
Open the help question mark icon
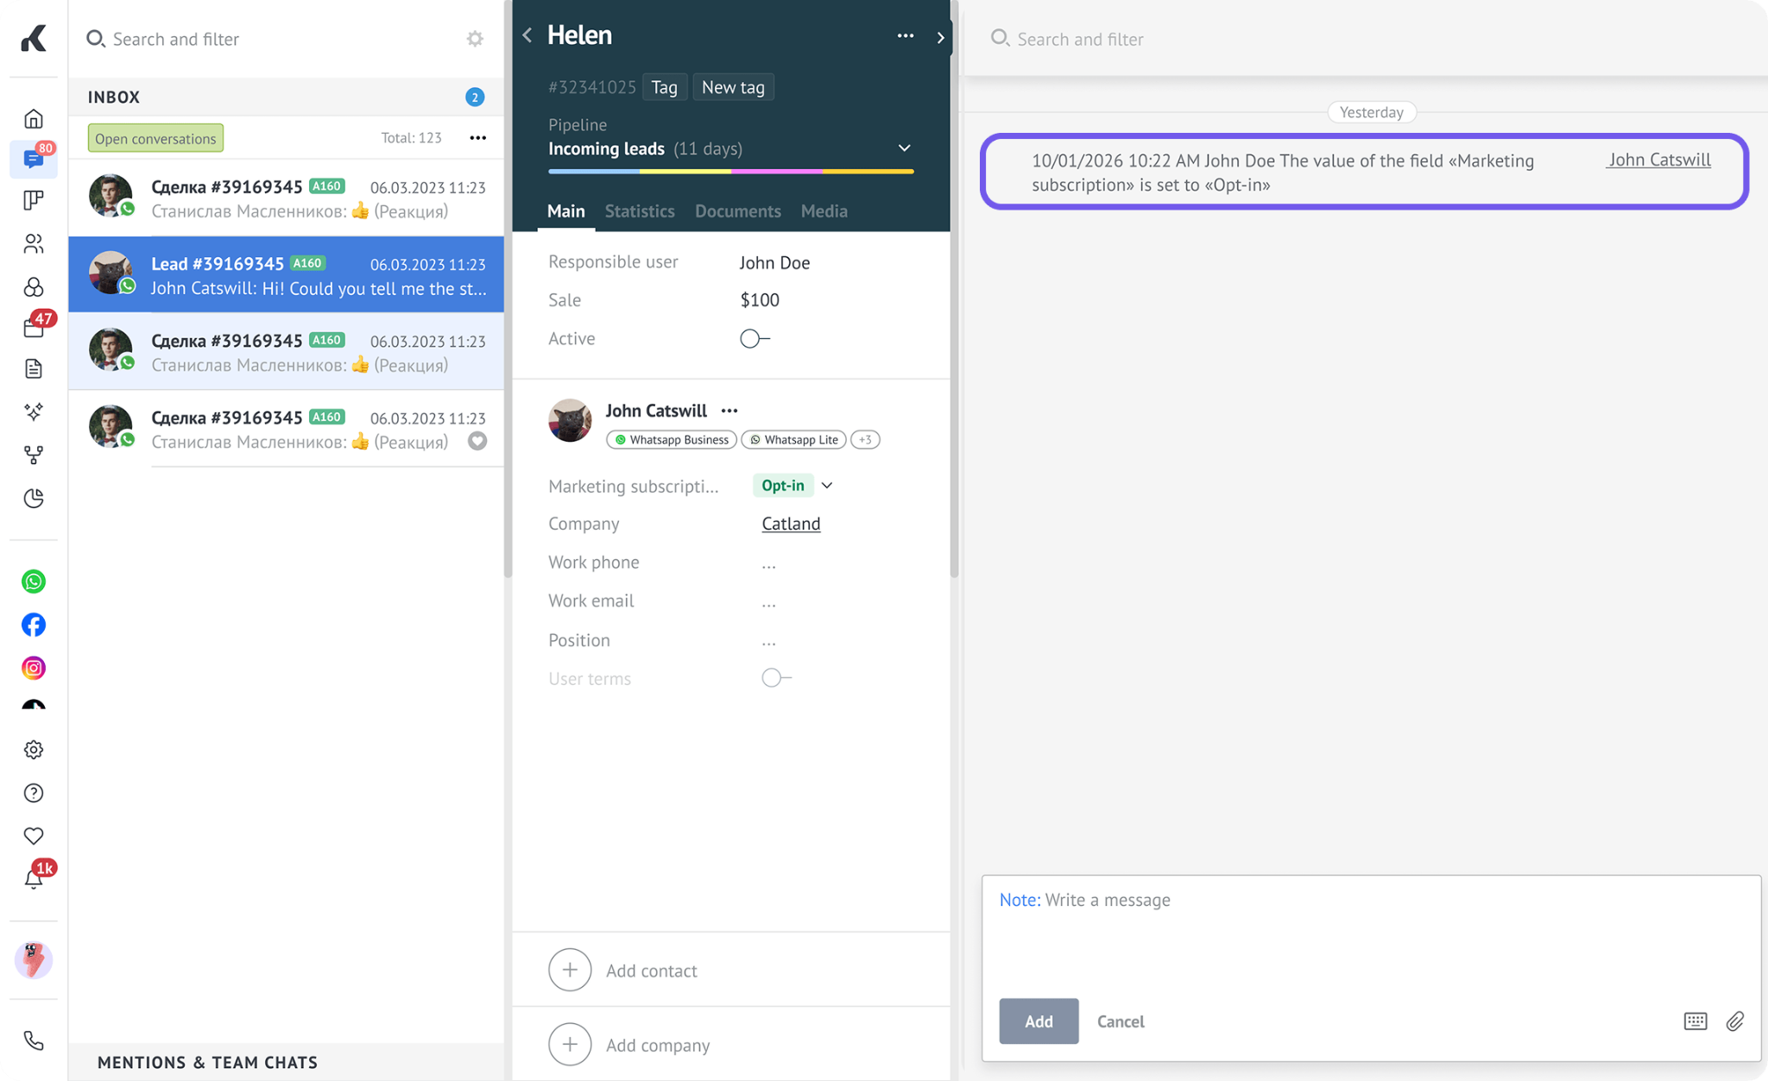click(34, 793)
